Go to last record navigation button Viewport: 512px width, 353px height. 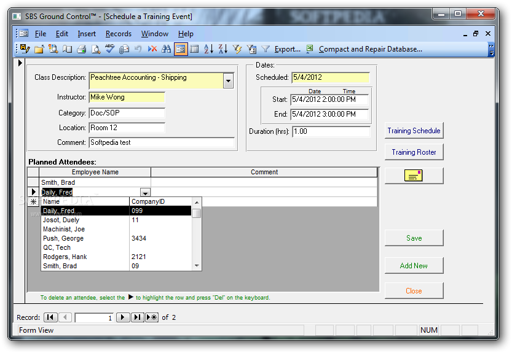click(138, 317)
